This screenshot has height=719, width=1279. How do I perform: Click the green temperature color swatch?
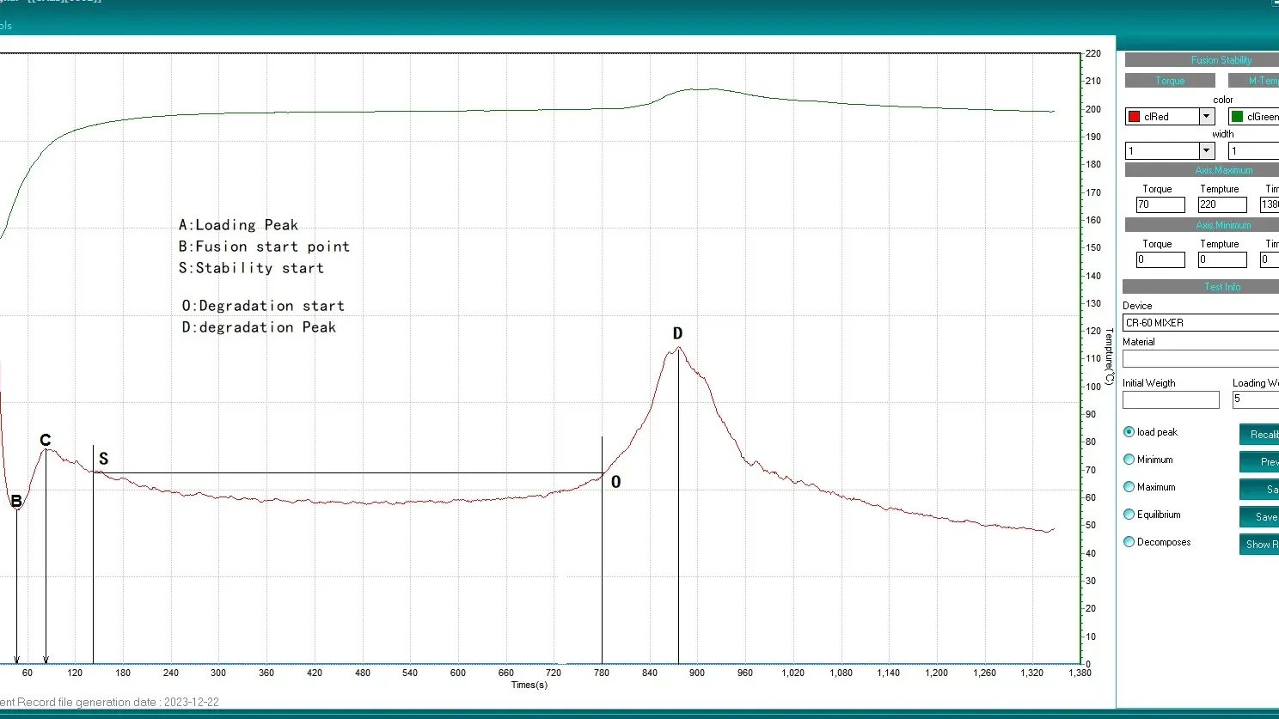tap(1237, 117)
